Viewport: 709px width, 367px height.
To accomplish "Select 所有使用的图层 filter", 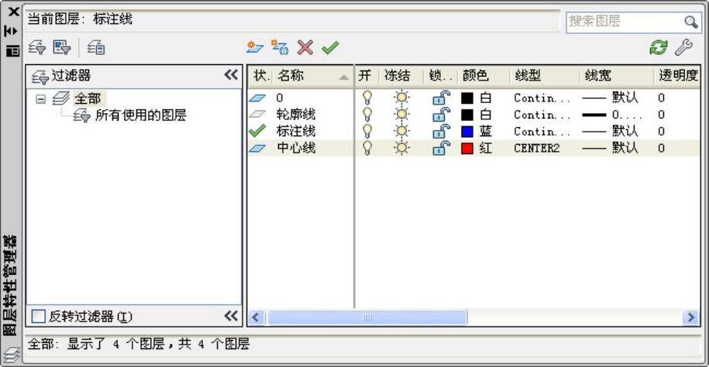I will tap(139, 115).
